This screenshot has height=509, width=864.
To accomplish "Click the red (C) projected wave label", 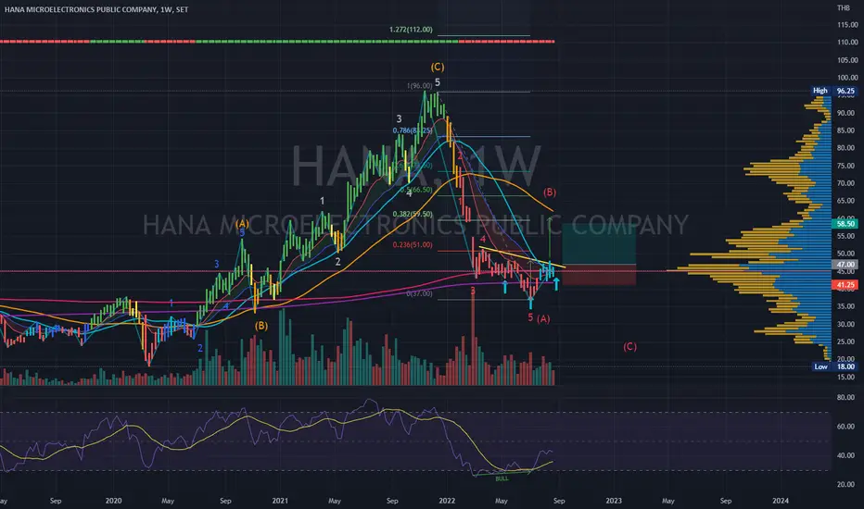I will point(629,347).
